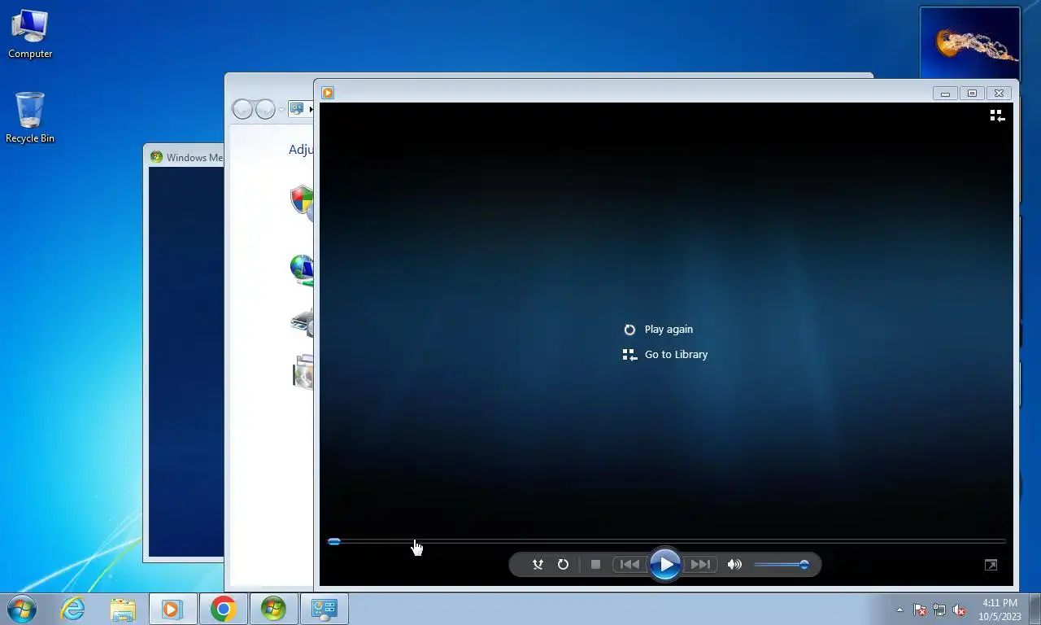Viewport: 1041px width, 625px height.
Task: Click the Windows Media Center title bar icon
Action: (157, 157)
